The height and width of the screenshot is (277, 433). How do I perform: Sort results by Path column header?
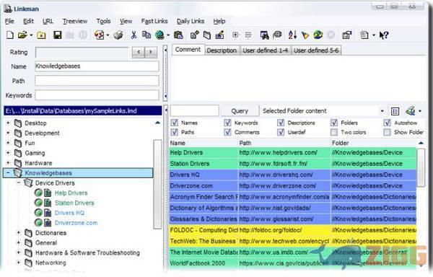coord(284,143)
